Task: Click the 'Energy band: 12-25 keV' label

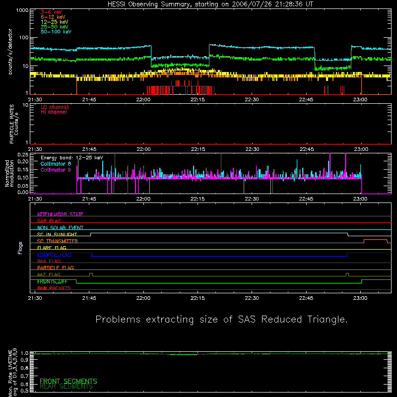Action: [72, 158]
